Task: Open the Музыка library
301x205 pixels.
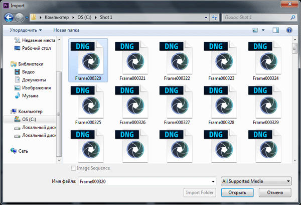Action: coord(27,95)
